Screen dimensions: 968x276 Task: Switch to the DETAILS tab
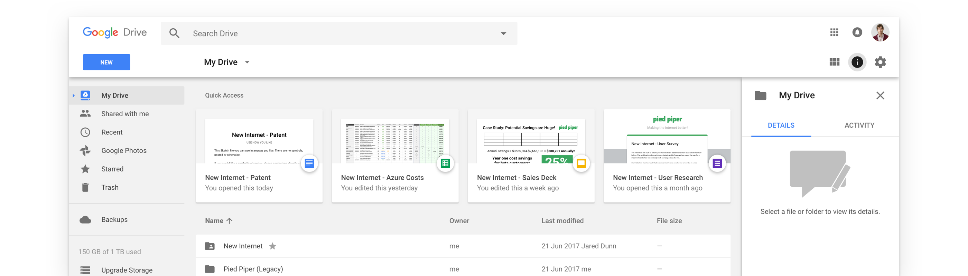pyautogui.click(x=781, y=125)
